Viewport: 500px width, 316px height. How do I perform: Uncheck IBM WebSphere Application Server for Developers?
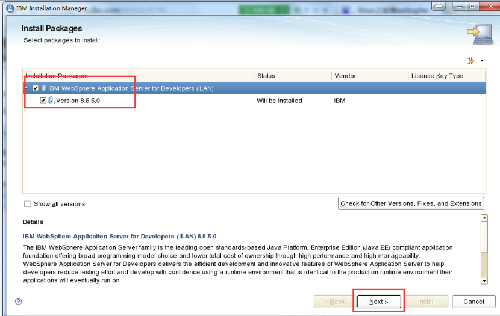(36, 88)
